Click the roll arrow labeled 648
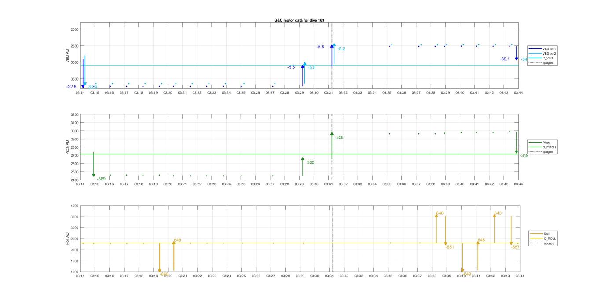The image size is (616, 305). tap(478, 256)
